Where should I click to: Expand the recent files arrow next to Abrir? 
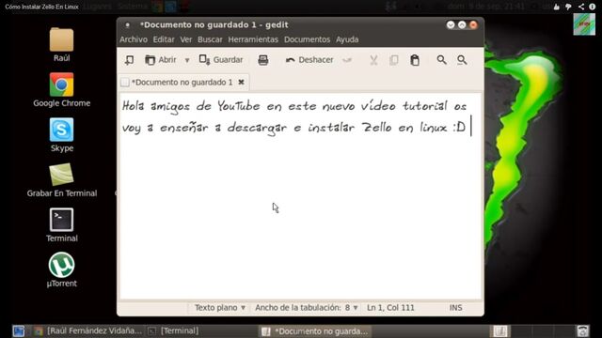click(187, 60)
